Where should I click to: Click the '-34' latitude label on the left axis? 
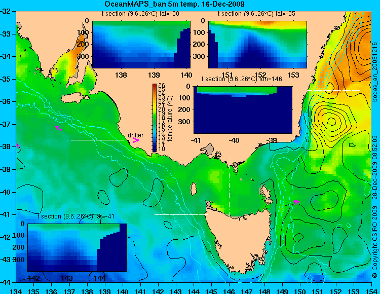6,56
